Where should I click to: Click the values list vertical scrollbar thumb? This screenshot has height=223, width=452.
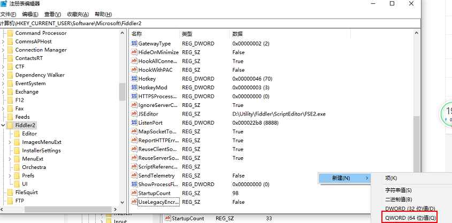pyautogui.click(x=417, y=145)
